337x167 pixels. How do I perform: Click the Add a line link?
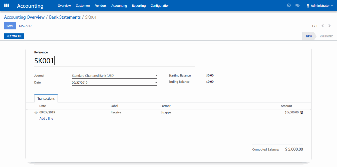click(46, 119)
